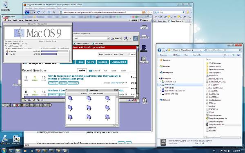Collapse Computer in Explorer navigation pane
This screenshot has height=153, width=245.
click(159, 78)
